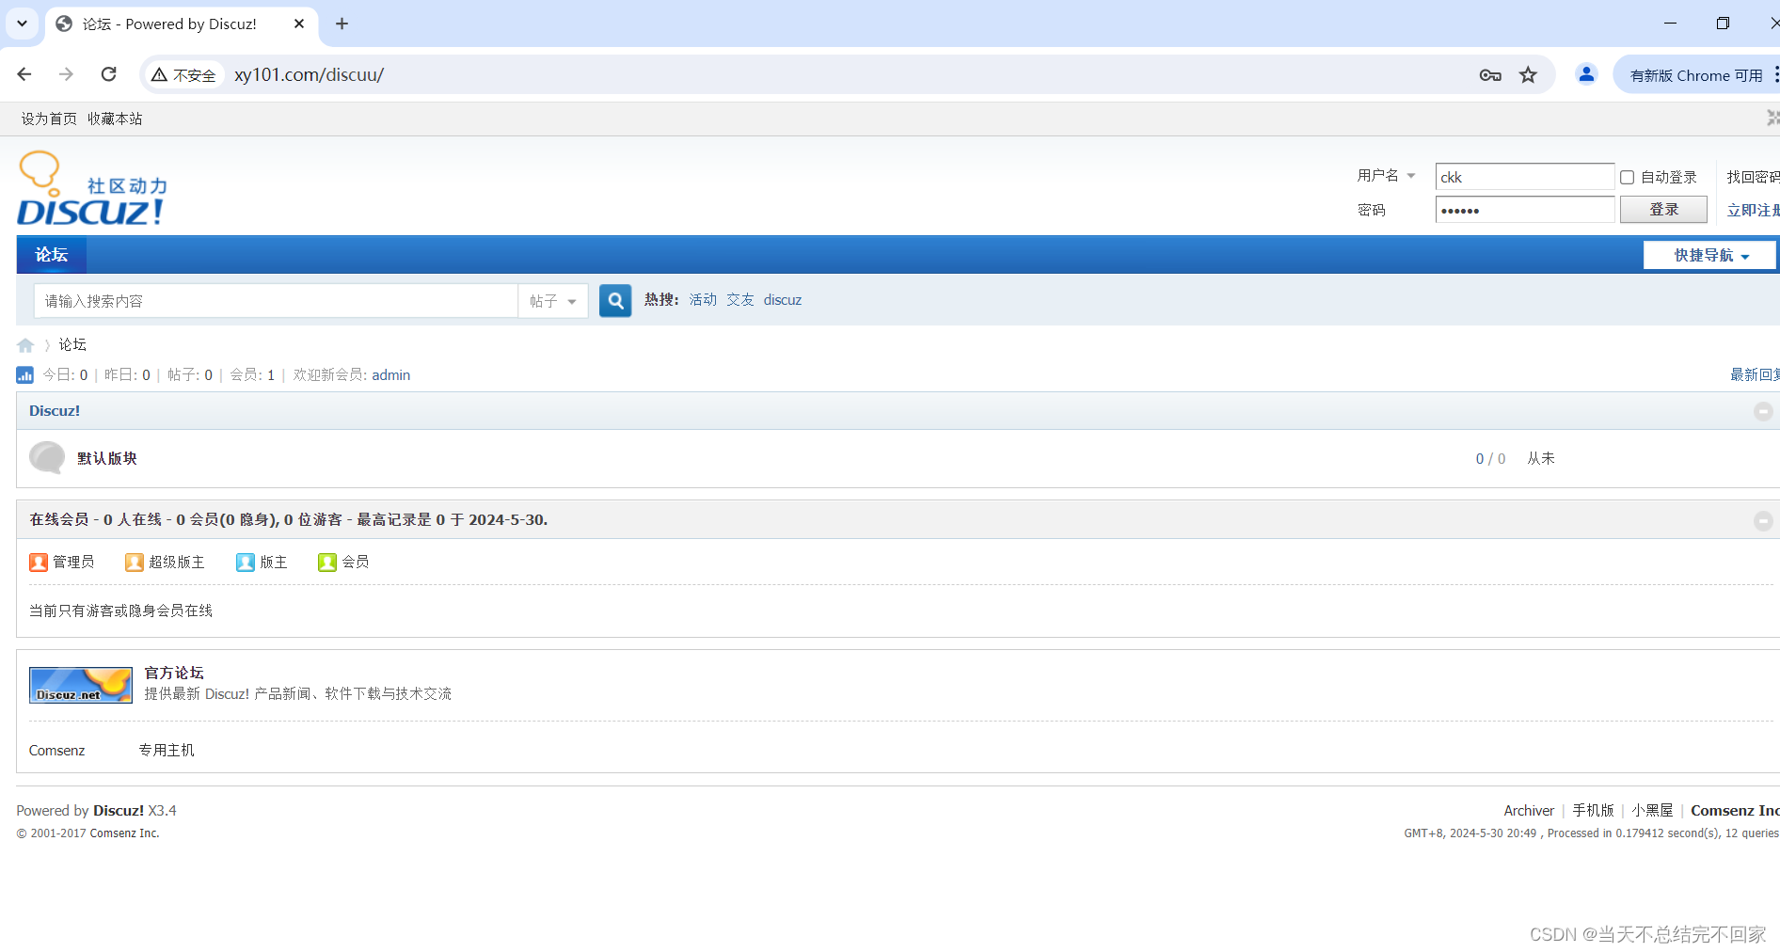Click the blue search magnifier button
Viewport: 1780px width, 952px height.
point(615,301)
